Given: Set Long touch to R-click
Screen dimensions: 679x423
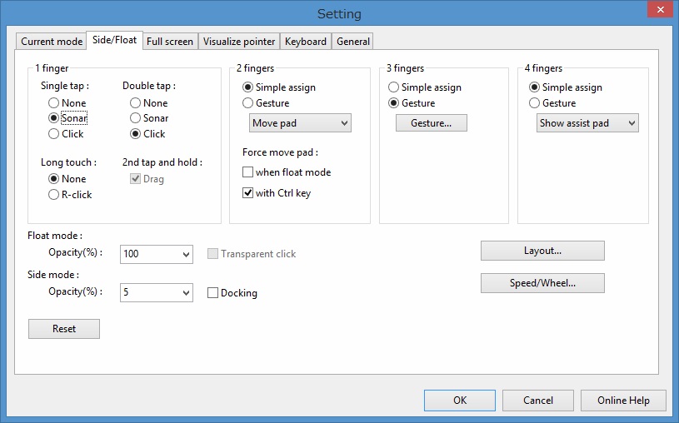Looking at the screenshot, I should [53, 195].
